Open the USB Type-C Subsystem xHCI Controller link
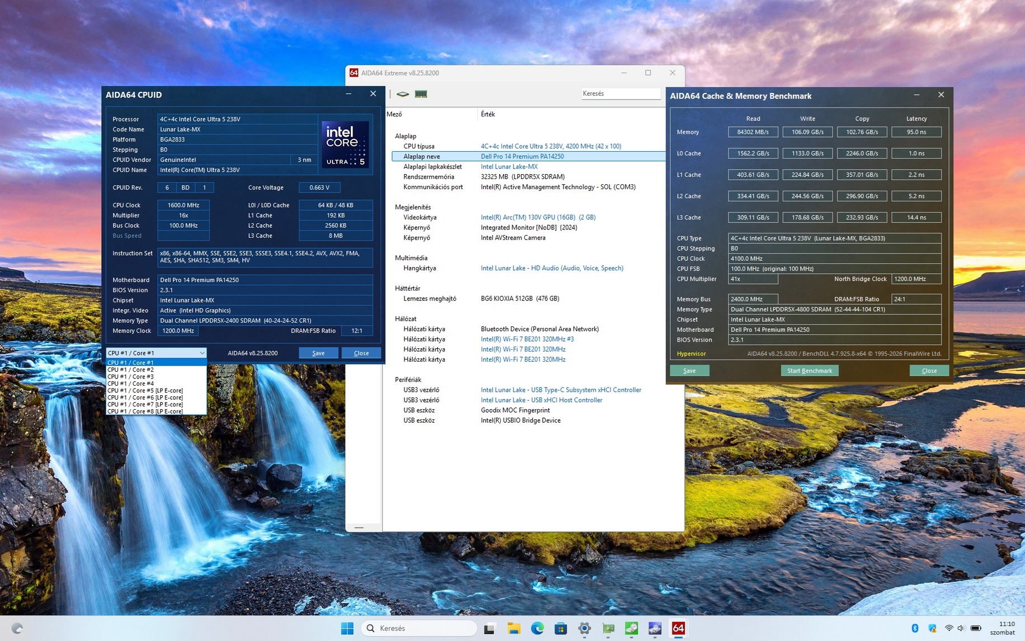 pos(561,390)
